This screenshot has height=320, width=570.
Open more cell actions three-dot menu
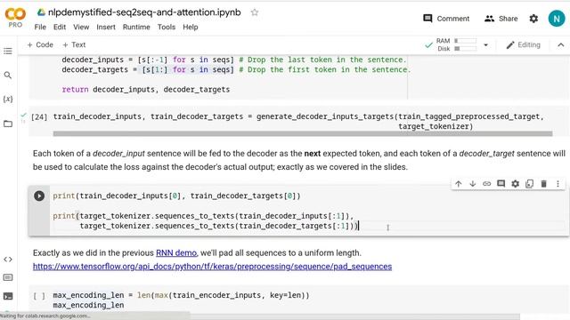[558, 184]
